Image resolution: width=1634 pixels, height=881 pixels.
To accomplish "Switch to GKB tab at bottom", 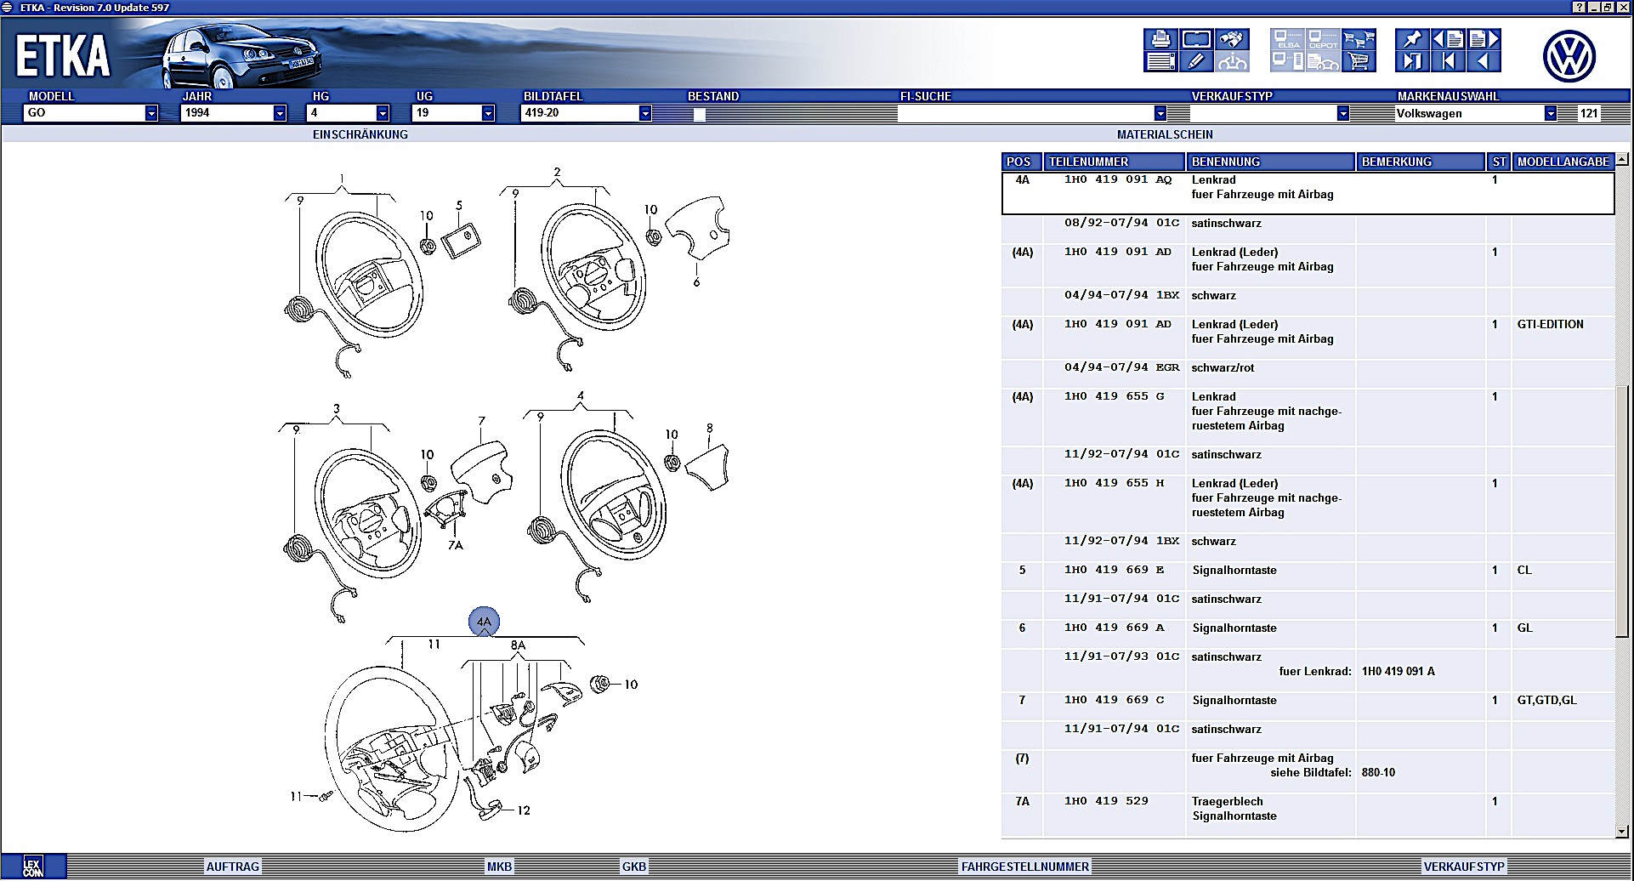I will coord(634,867).
